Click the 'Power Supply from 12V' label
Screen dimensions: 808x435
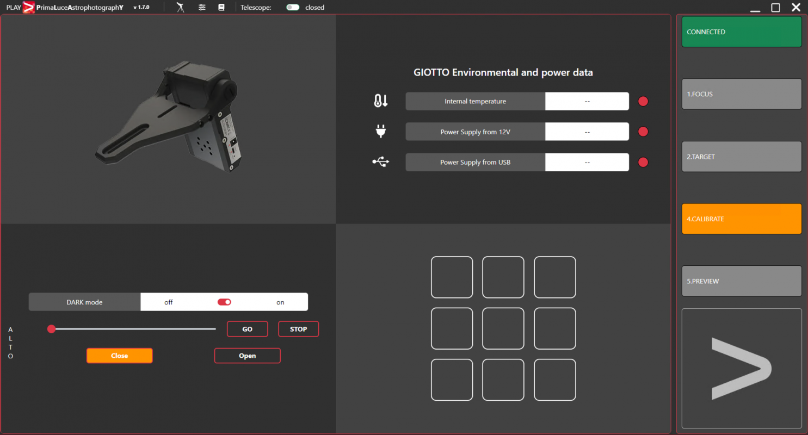(476, 132)
